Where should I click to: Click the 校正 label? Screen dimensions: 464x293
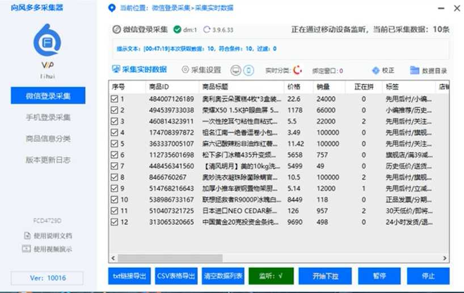(x=388, y=70)
